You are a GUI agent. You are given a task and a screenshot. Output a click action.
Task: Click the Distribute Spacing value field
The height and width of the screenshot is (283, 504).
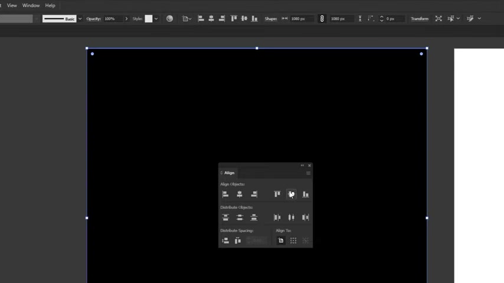pos(256,241)
